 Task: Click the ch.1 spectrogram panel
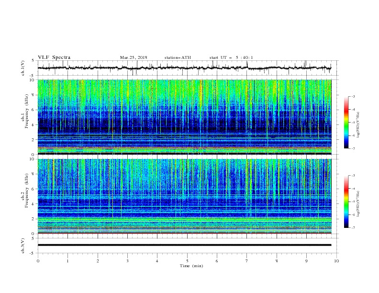pyautogui.click(x=184, y=117)
